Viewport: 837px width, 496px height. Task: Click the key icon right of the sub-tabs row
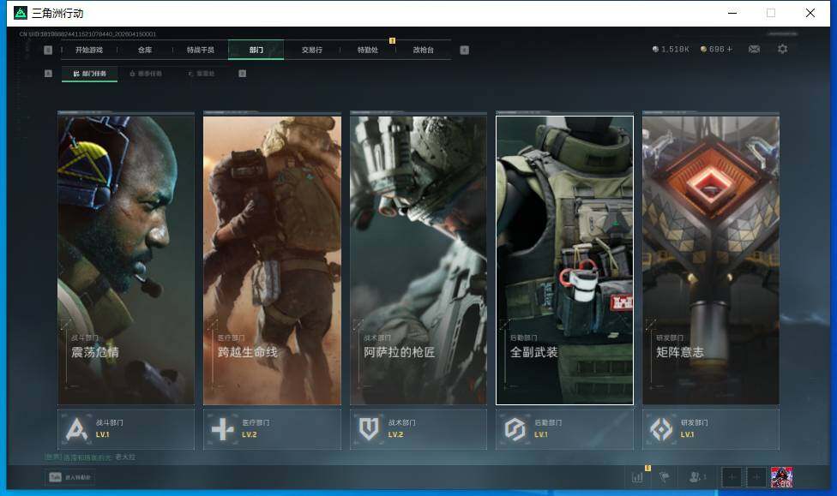(x=243, y=74)
